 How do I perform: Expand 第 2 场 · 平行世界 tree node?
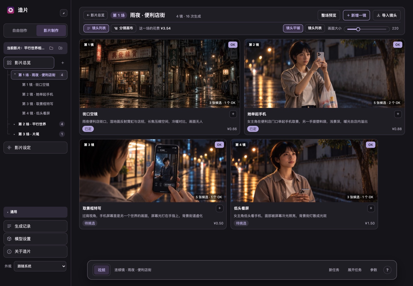coord(14,124)
